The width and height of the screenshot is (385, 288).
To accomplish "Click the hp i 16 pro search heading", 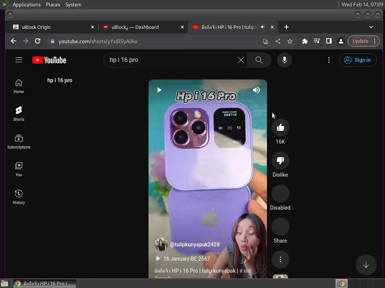I will (60, 80).
